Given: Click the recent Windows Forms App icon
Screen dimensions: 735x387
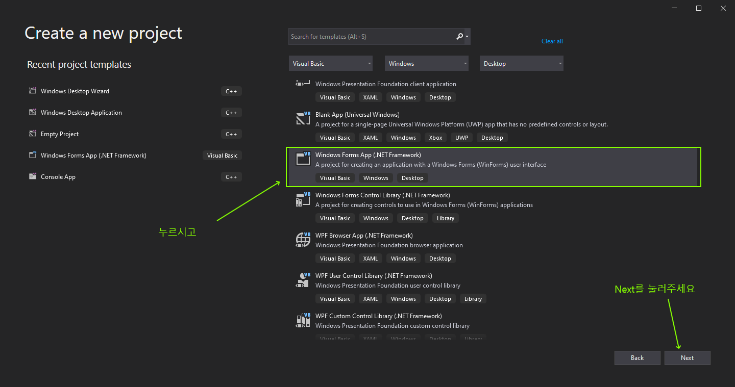Looking at the screenshot, I should (x=33, y=155).
